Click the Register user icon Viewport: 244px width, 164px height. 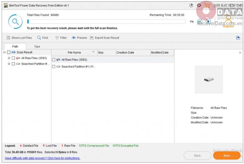tap(228, 21)
